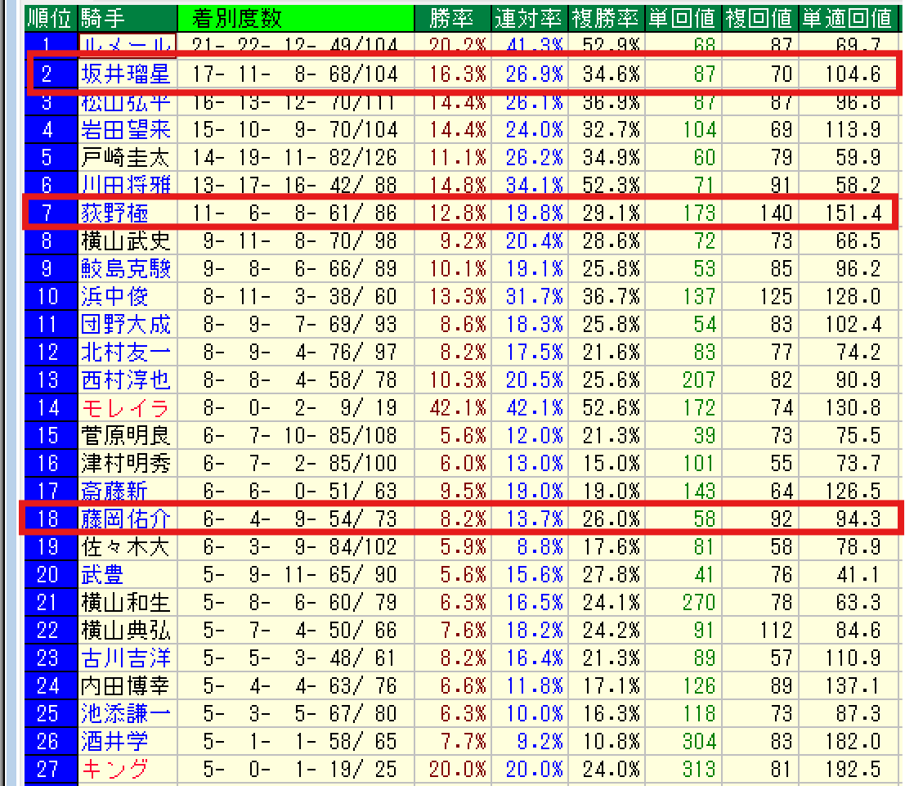Open the 岩田望来 jockey link
This screenshot has width=905, height=786.
[125, 129]
